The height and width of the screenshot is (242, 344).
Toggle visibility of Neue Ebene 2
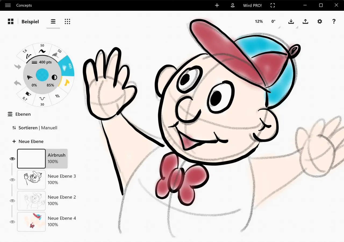(x=12, y=201)
